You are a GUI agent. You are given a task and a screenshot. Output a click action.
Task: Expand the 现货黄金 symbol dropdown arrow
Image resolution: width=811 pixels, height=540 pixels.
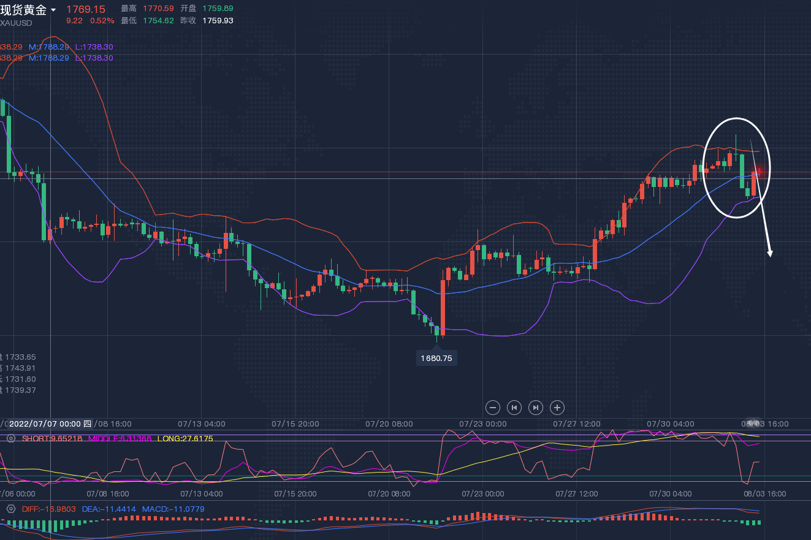tap(54, 10)
